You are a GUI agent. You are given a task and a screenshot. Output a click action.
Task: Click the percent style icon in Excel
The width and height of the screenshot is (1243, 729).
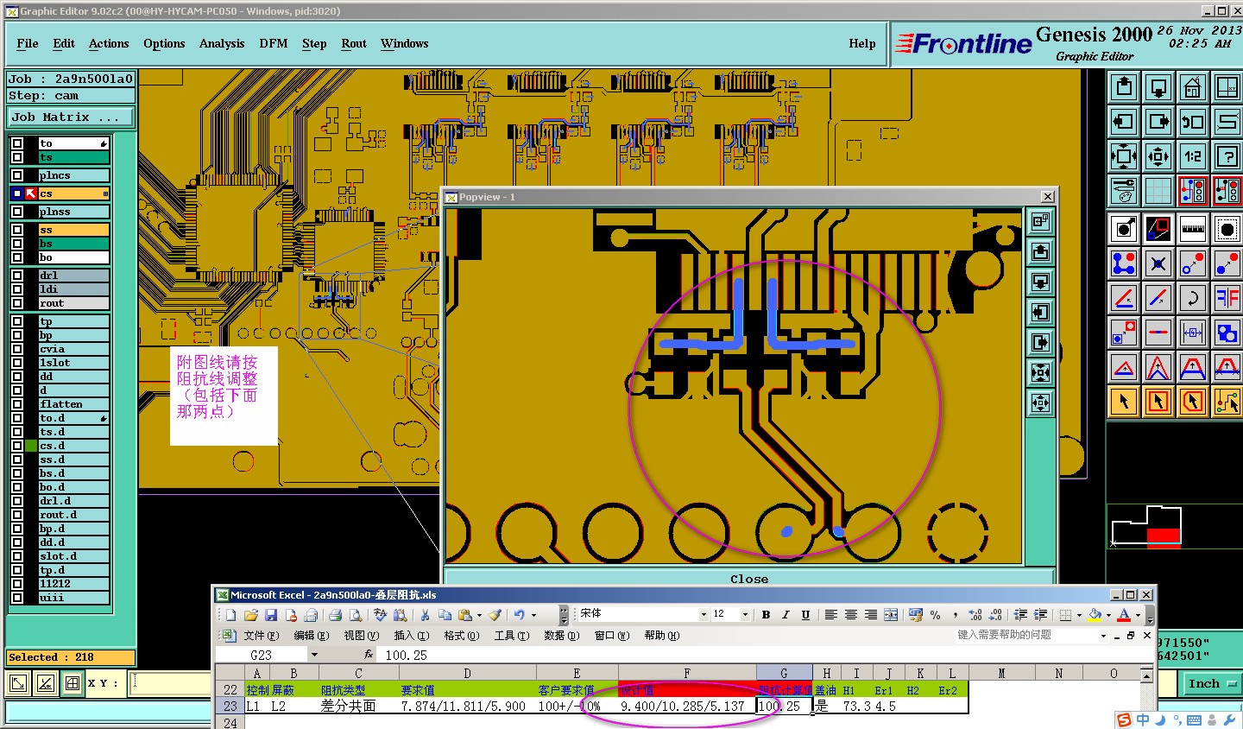[x=936, y=615]
